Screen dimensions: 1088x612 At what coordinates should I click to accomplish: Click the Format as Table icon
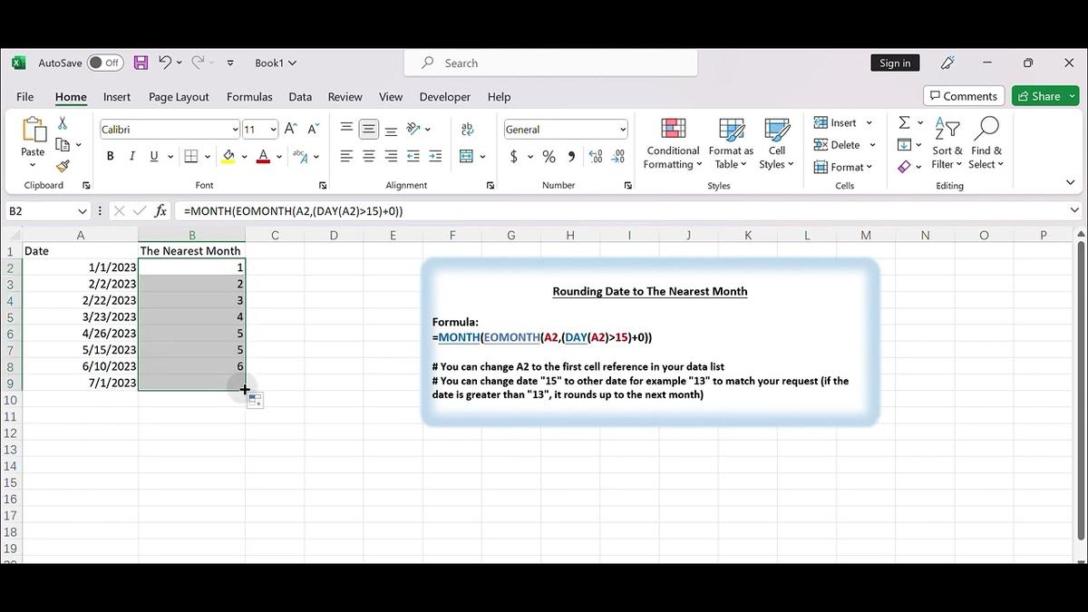point(730,143)
